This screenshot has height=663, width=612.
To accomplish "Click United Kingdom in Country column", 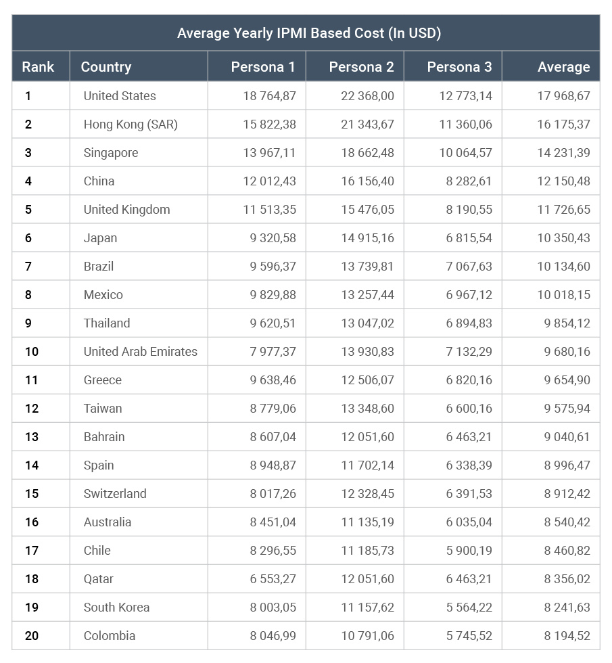I will [126, 210].
